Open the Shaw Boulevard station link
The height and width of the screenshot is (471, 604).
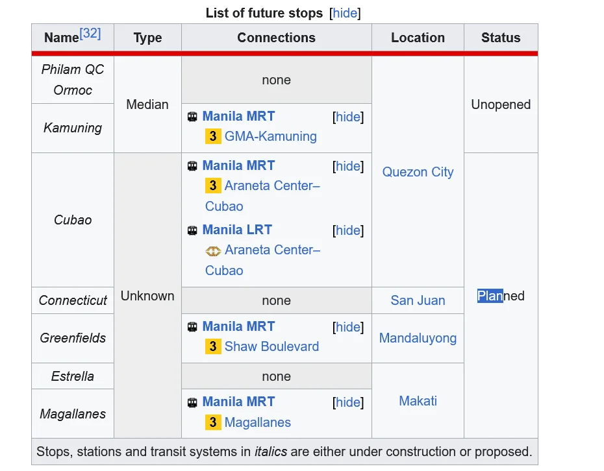(271, 346)
